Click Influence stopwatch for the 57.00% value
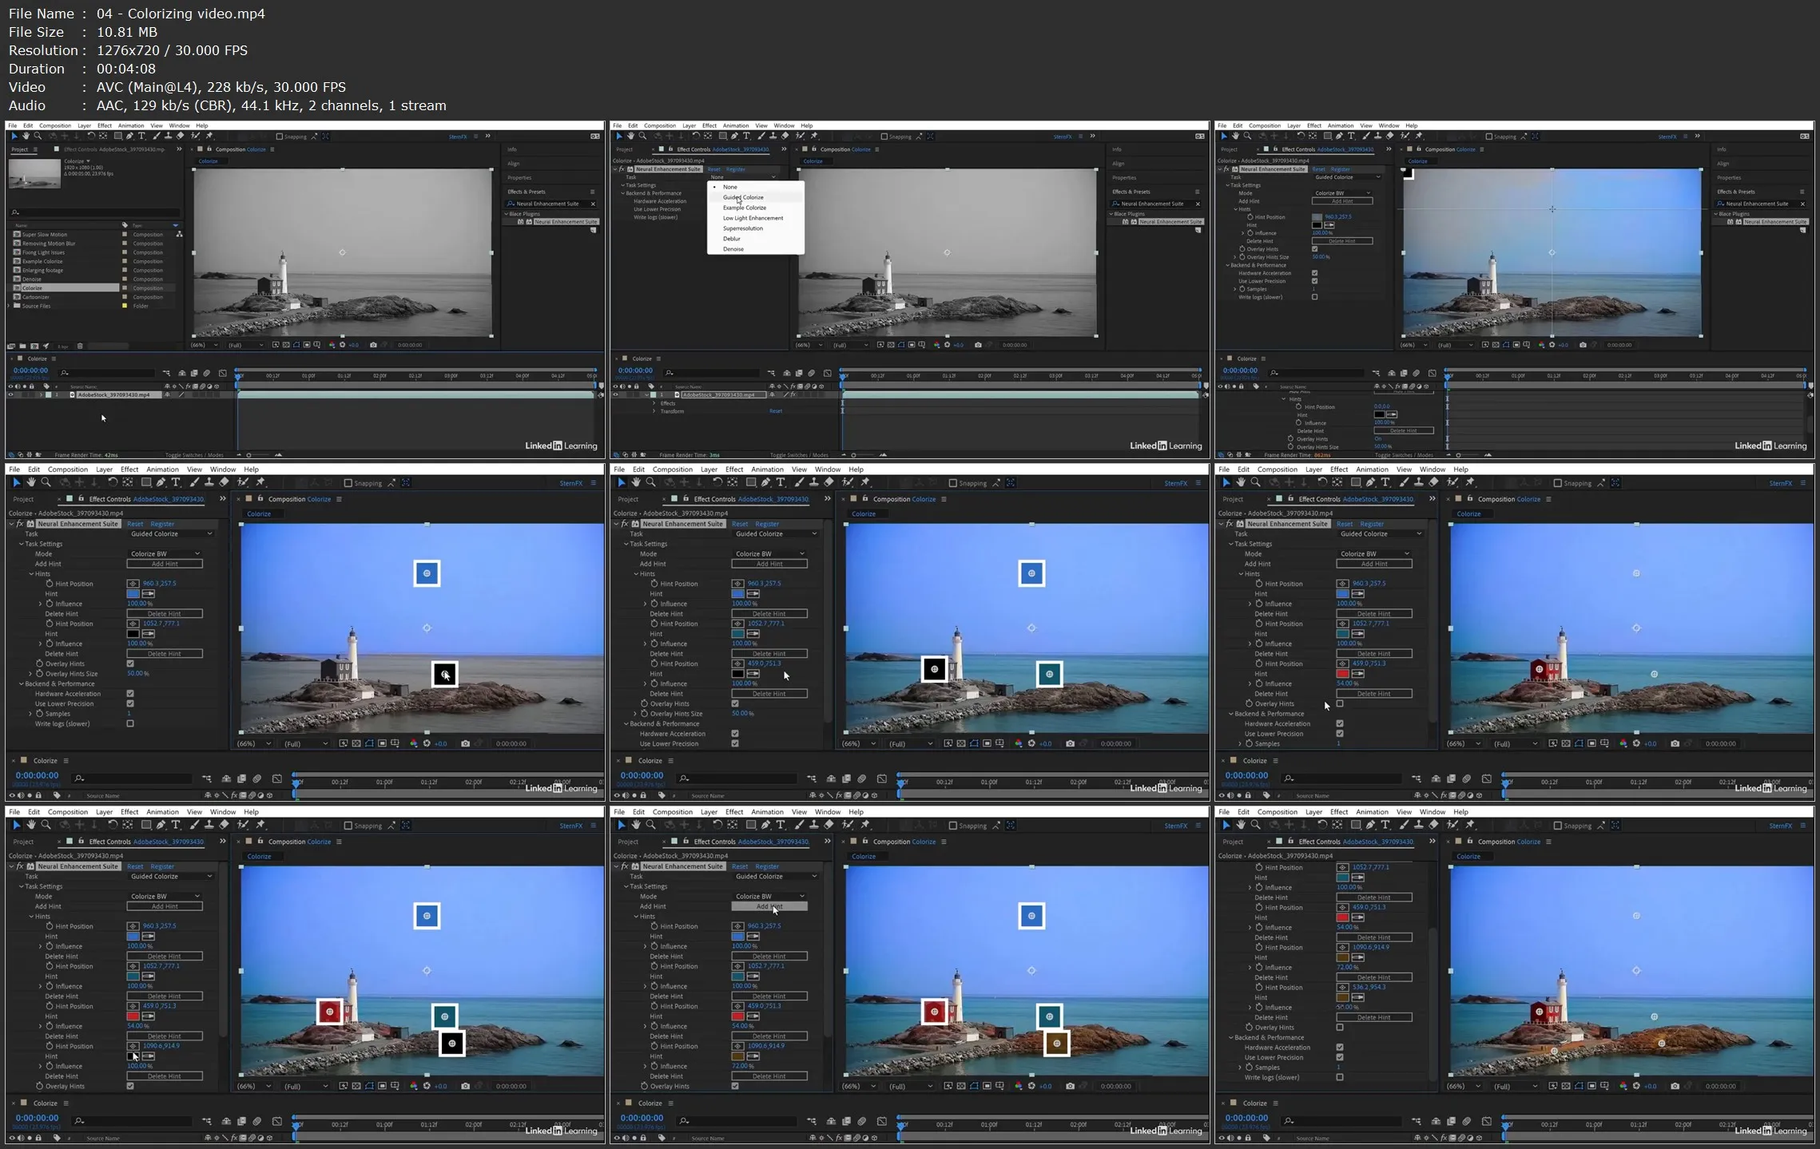 pyautogui.click(x=1259, y=1008)
